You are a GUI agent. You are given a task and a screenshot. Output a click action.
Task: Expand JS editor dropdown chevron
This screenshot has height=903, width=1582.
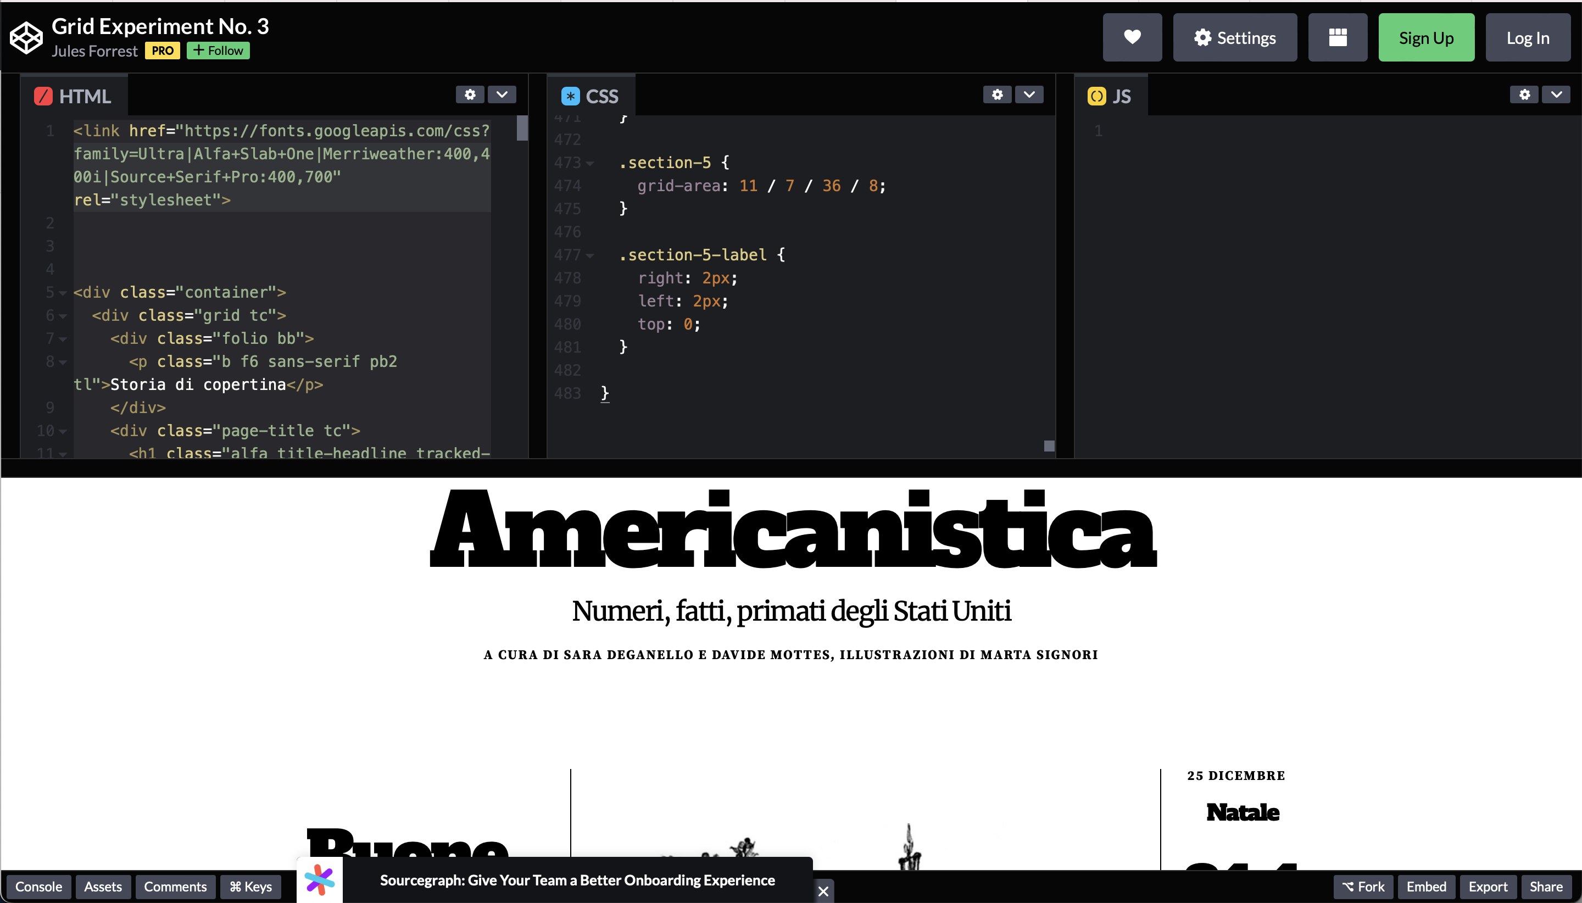pos(1556,94)
